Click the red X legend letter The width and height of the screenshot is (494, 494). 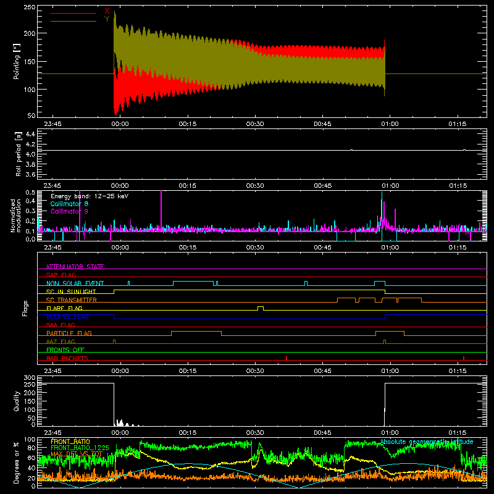pos(107,11)
